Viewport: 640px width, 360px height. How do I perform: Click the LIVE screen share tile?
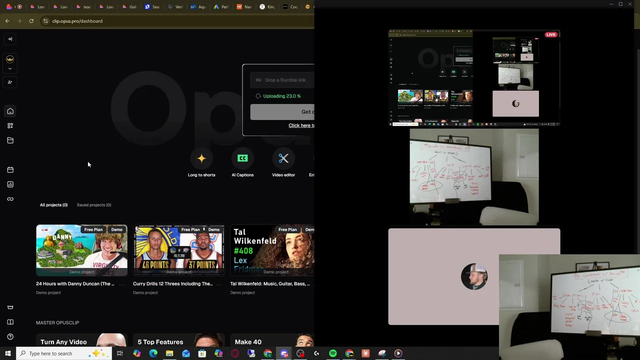474,78
